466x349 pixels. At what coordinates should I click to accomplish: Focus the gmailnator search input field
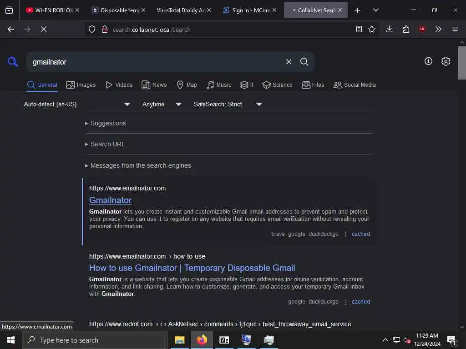coord(155,62)
